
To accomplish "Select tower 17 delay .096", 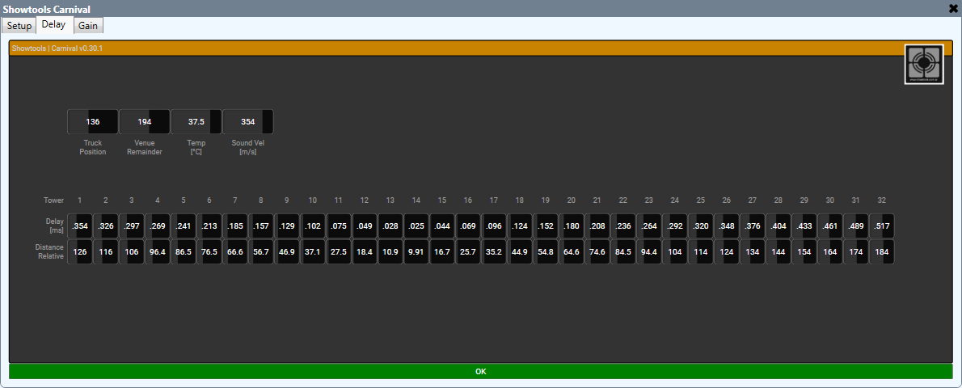I will (x=493, y=226).
